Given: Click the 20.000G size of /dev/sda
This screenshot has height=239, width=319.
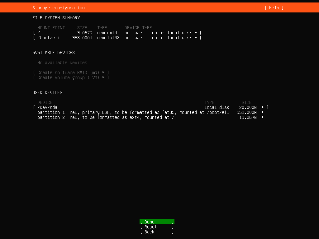Looking at the screenshot, I should pos(248,107).
